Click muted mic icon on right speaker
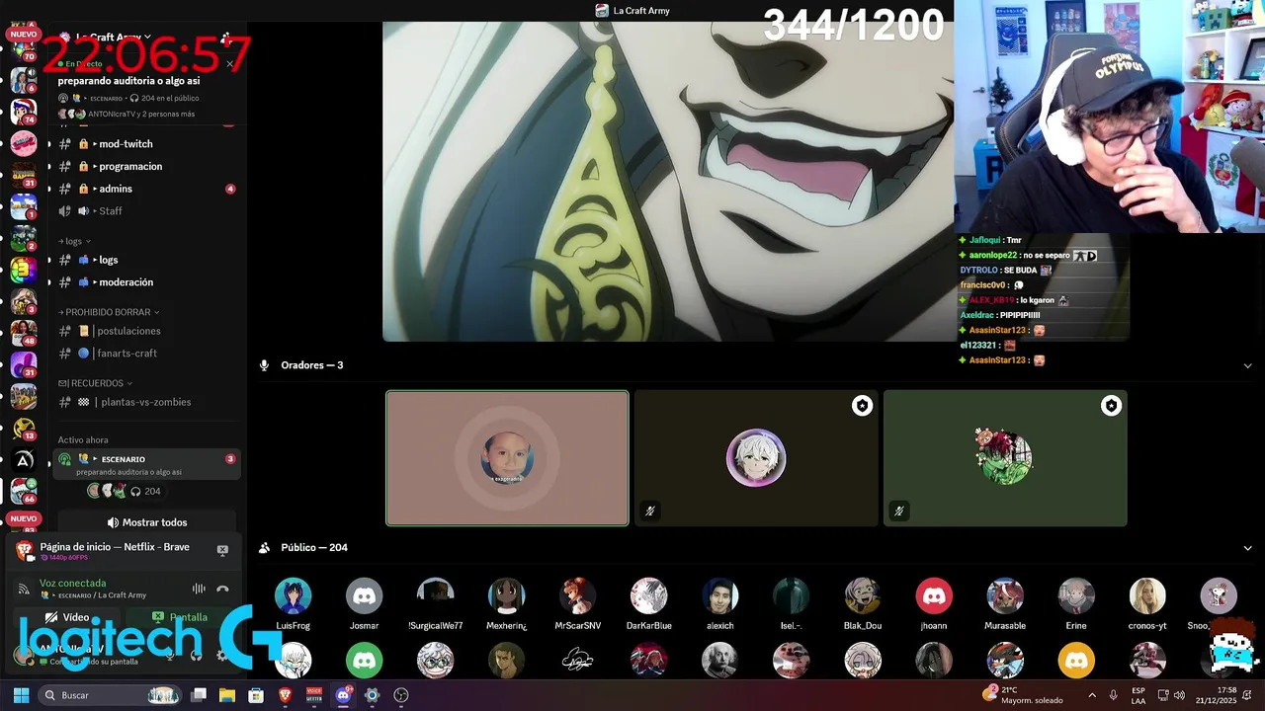1265x711 pixels. pos(898,511)
